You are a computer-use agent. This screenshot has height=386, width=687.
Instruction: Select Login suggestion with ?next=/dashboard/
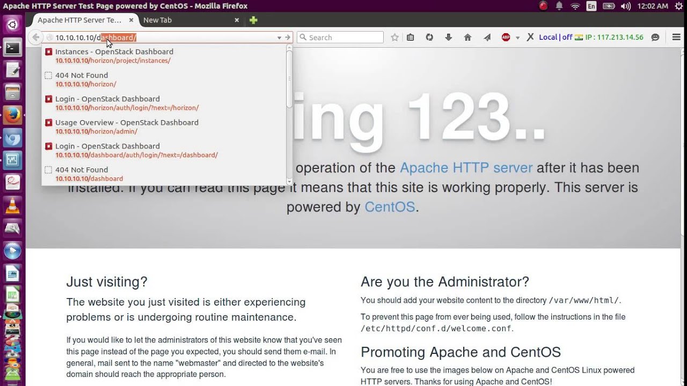(164, 150)
